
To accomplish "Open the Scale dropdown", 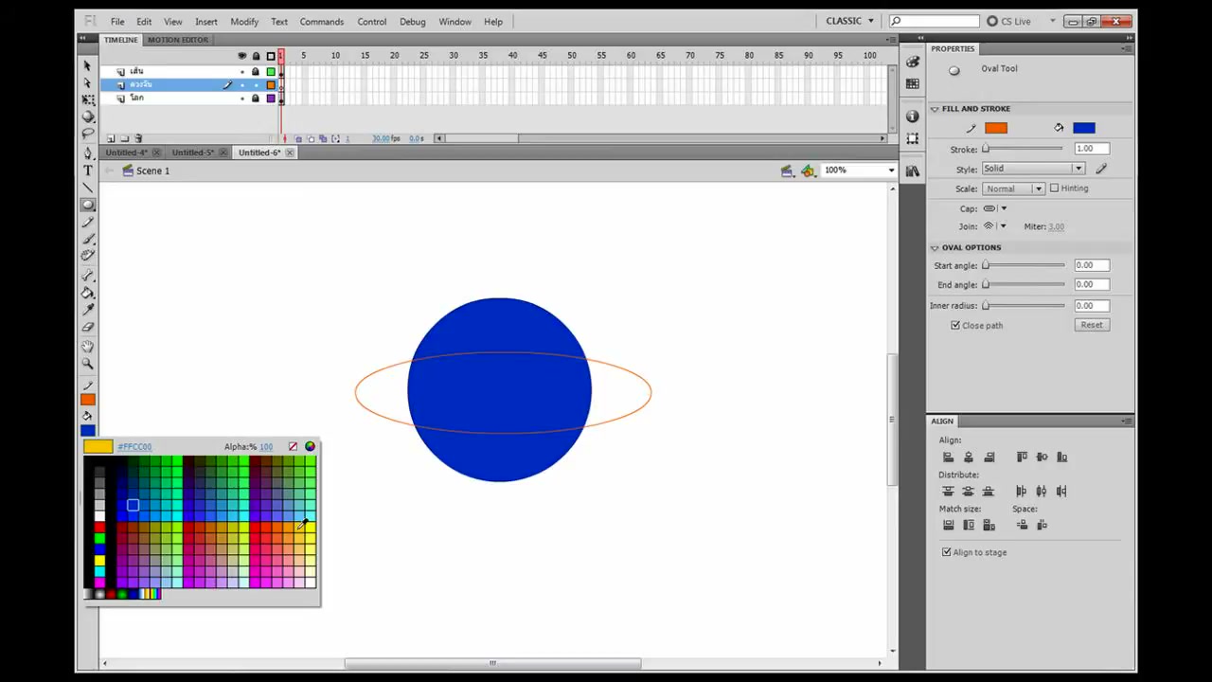I will (x=1013, y=188).
